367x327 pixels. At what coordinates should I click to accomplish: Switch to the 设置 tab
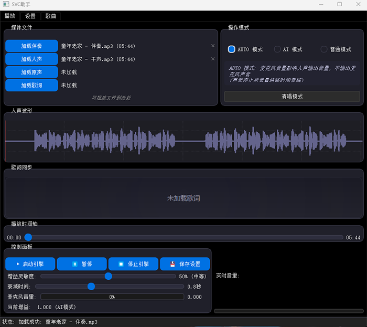[30, 16]
